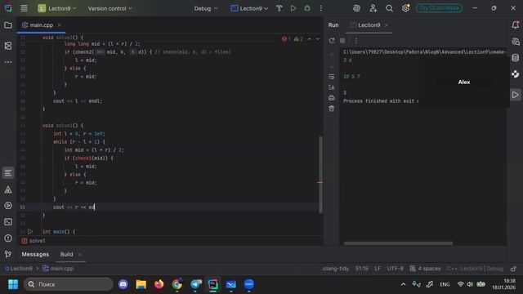Viewport: 523px width, 294px height.
Task: Open Discord from taskbar
Action: 123,284
